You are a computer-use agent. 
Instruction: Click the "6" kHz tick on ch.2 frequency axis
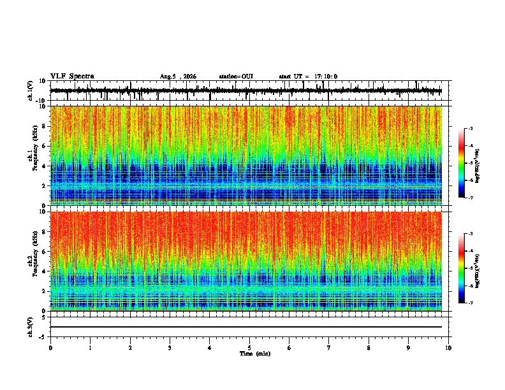(45, 252)
